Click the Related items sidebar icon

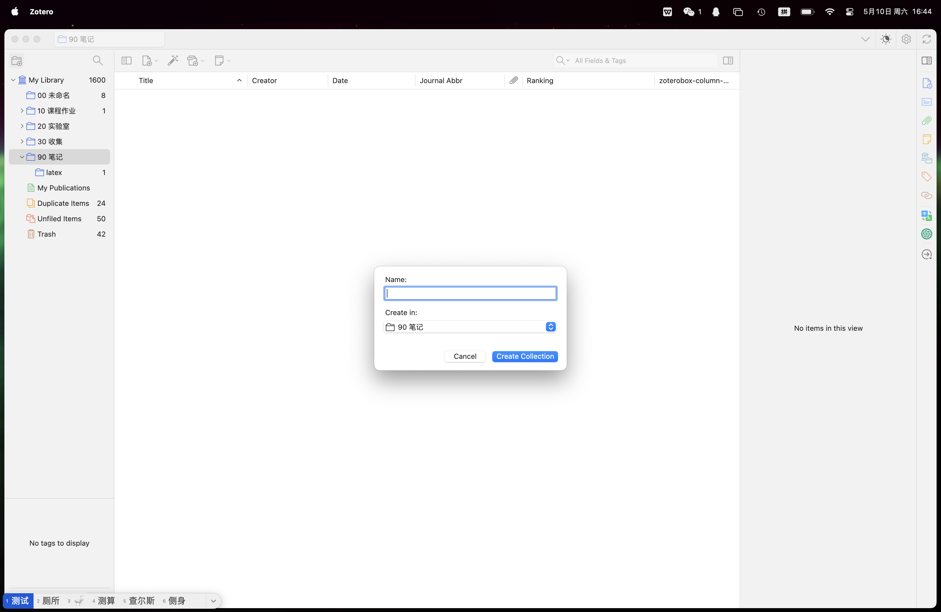(x=926, y=195)
